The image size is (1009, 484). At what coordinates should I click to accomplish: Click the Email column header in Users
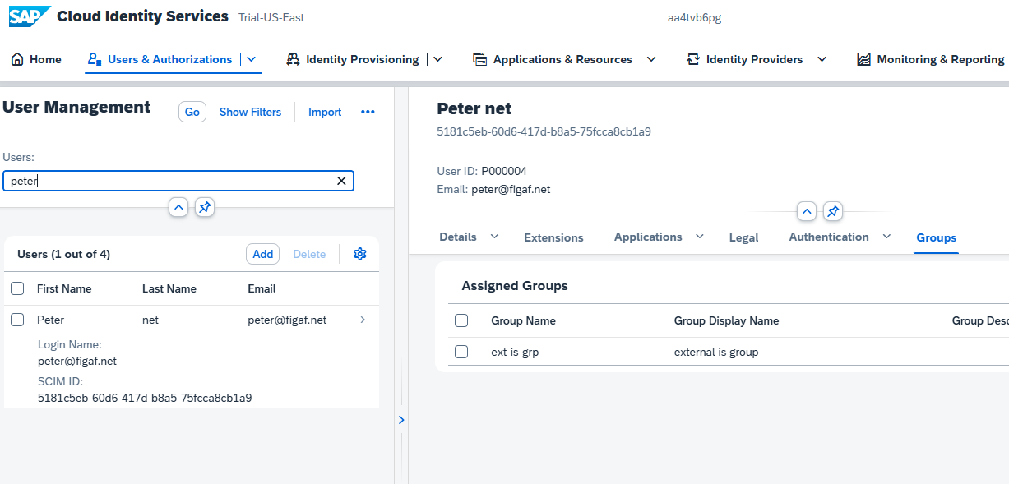coord(262,288)
